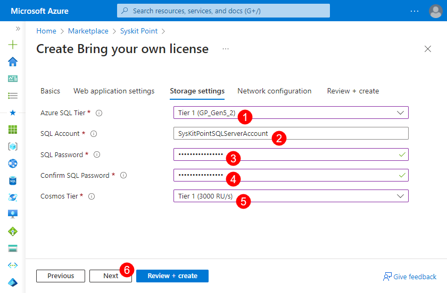The height and width of the screenshot is (293, 447).
Task: Open the blue diamond icon at sidebar bottom
Action: click(x=13, y=282)
